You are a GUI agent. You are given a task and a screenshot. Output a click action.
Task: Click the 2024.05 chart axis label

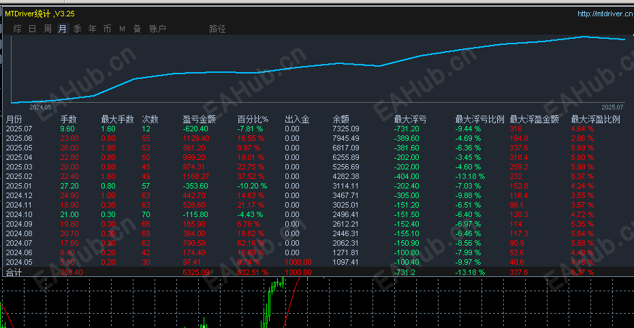(40, 108)
